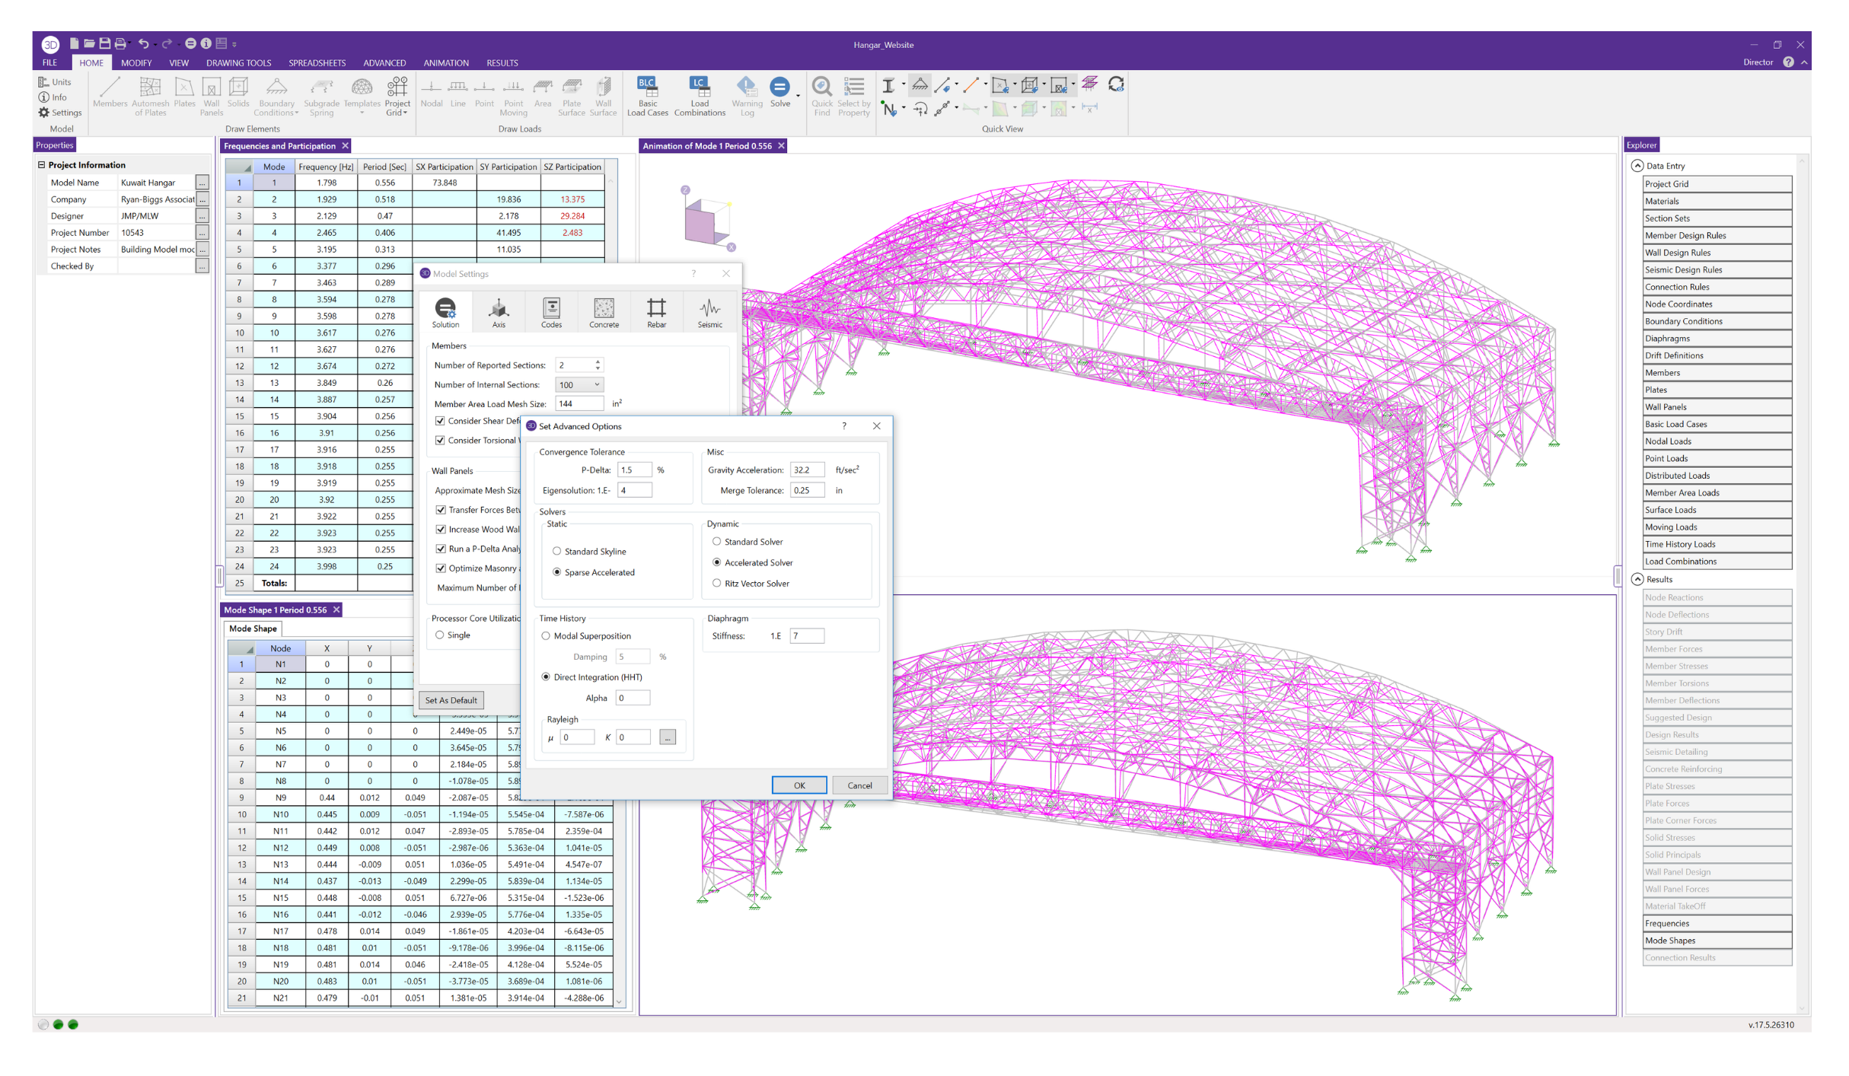Image resolution: width=1849 pixels, height=1076 pixels.
Task: Open the ANIMATION ribbon tab
Action: [x=445, y=63]
